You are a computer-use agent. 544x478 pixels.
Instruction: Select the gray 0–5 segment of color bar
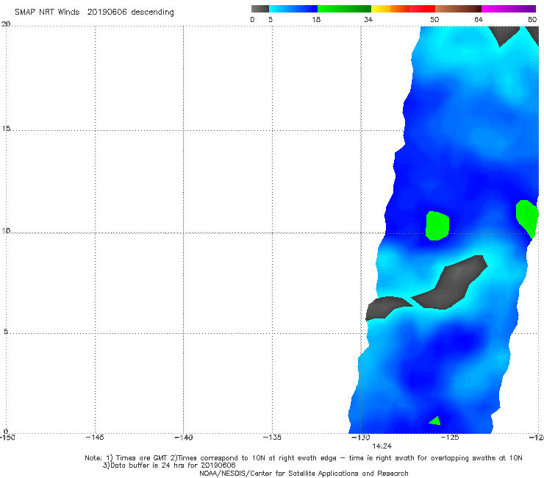[260, 9]
